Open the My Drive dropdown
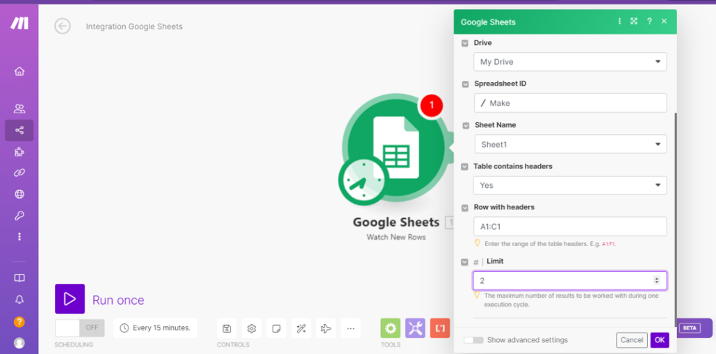The height and width of the screenshot is (354, 716). (x=570, y=62)
